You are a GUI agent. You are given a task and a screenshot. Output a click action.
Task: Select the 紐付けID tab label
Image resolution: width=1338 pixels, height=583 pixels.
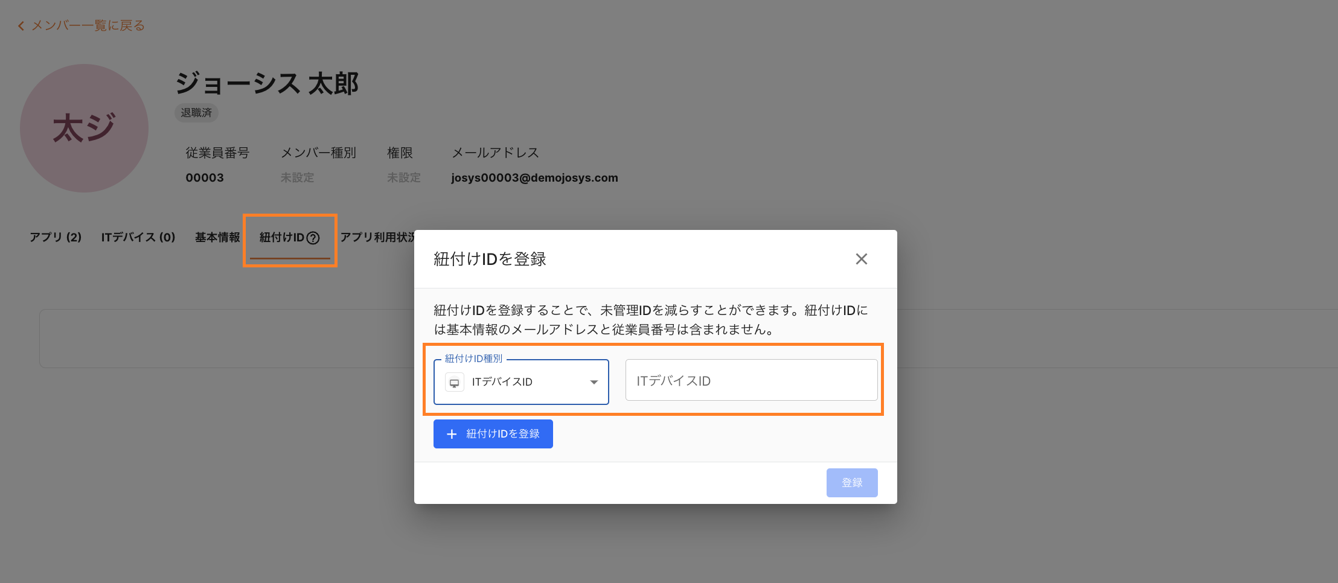click(281, 237)
